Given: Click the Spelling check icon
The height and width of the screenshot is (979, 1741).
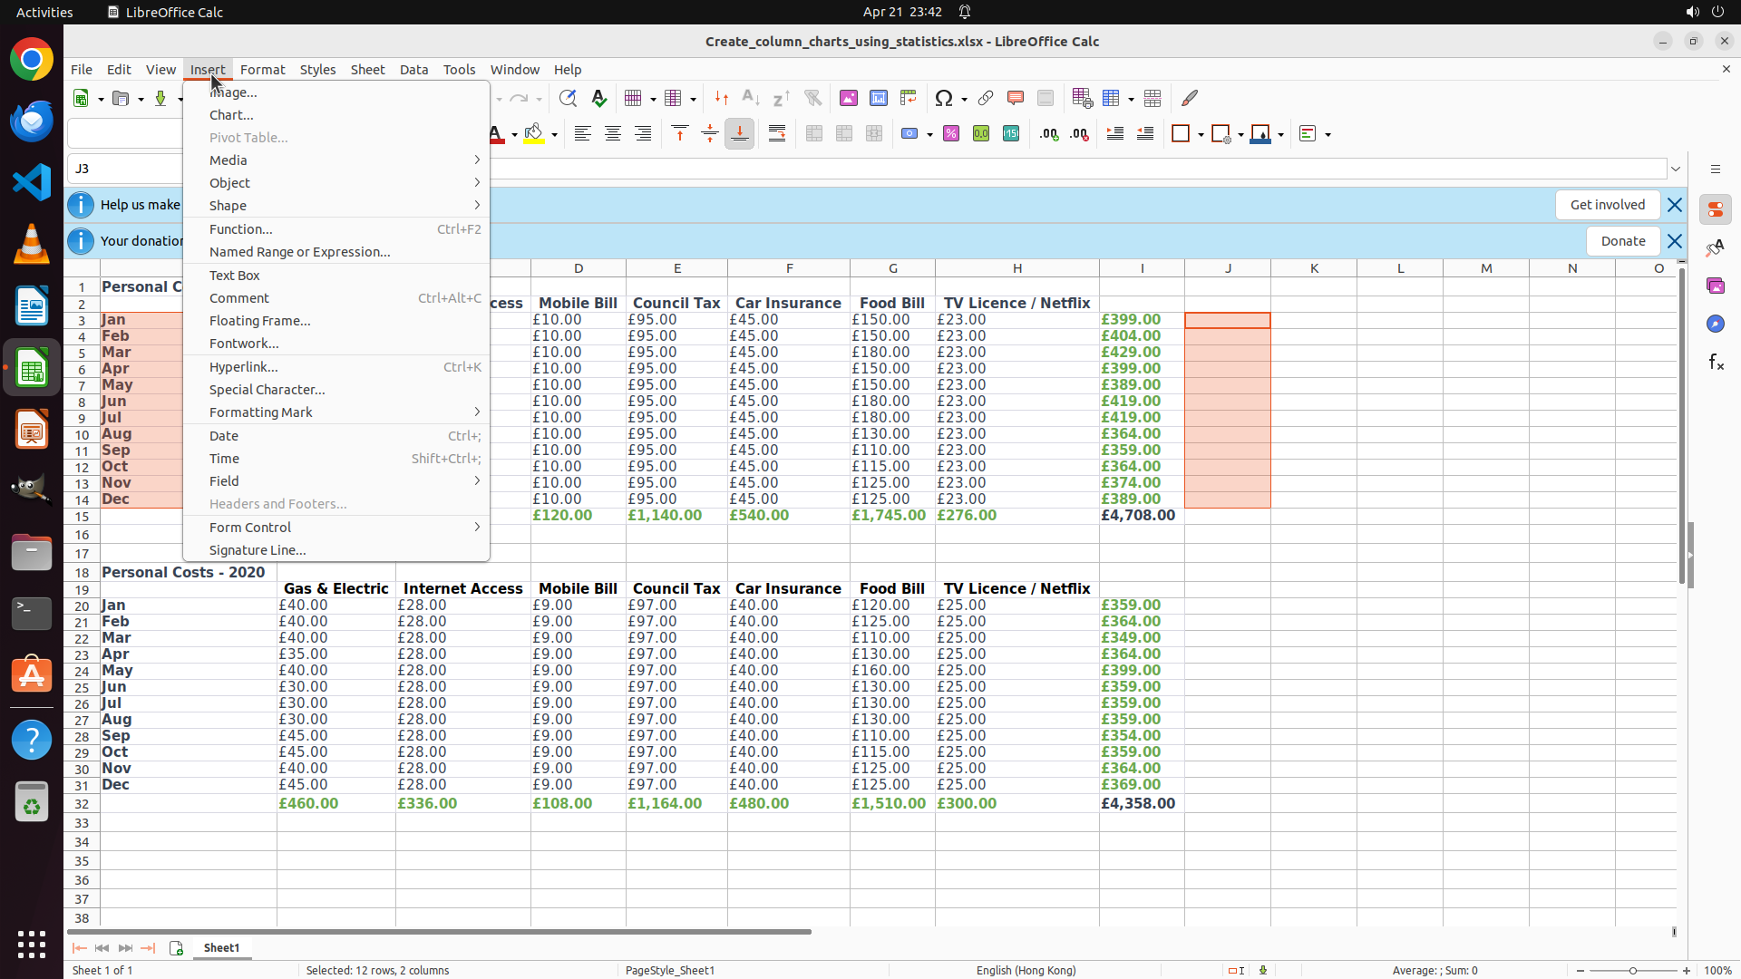Looking at the screenshot, I should tap(598, 98).
